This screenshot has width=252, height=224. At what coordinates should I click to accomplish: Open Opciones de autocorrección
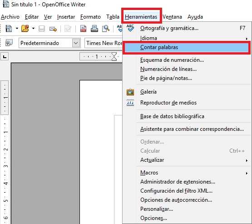tap(187, 200)
